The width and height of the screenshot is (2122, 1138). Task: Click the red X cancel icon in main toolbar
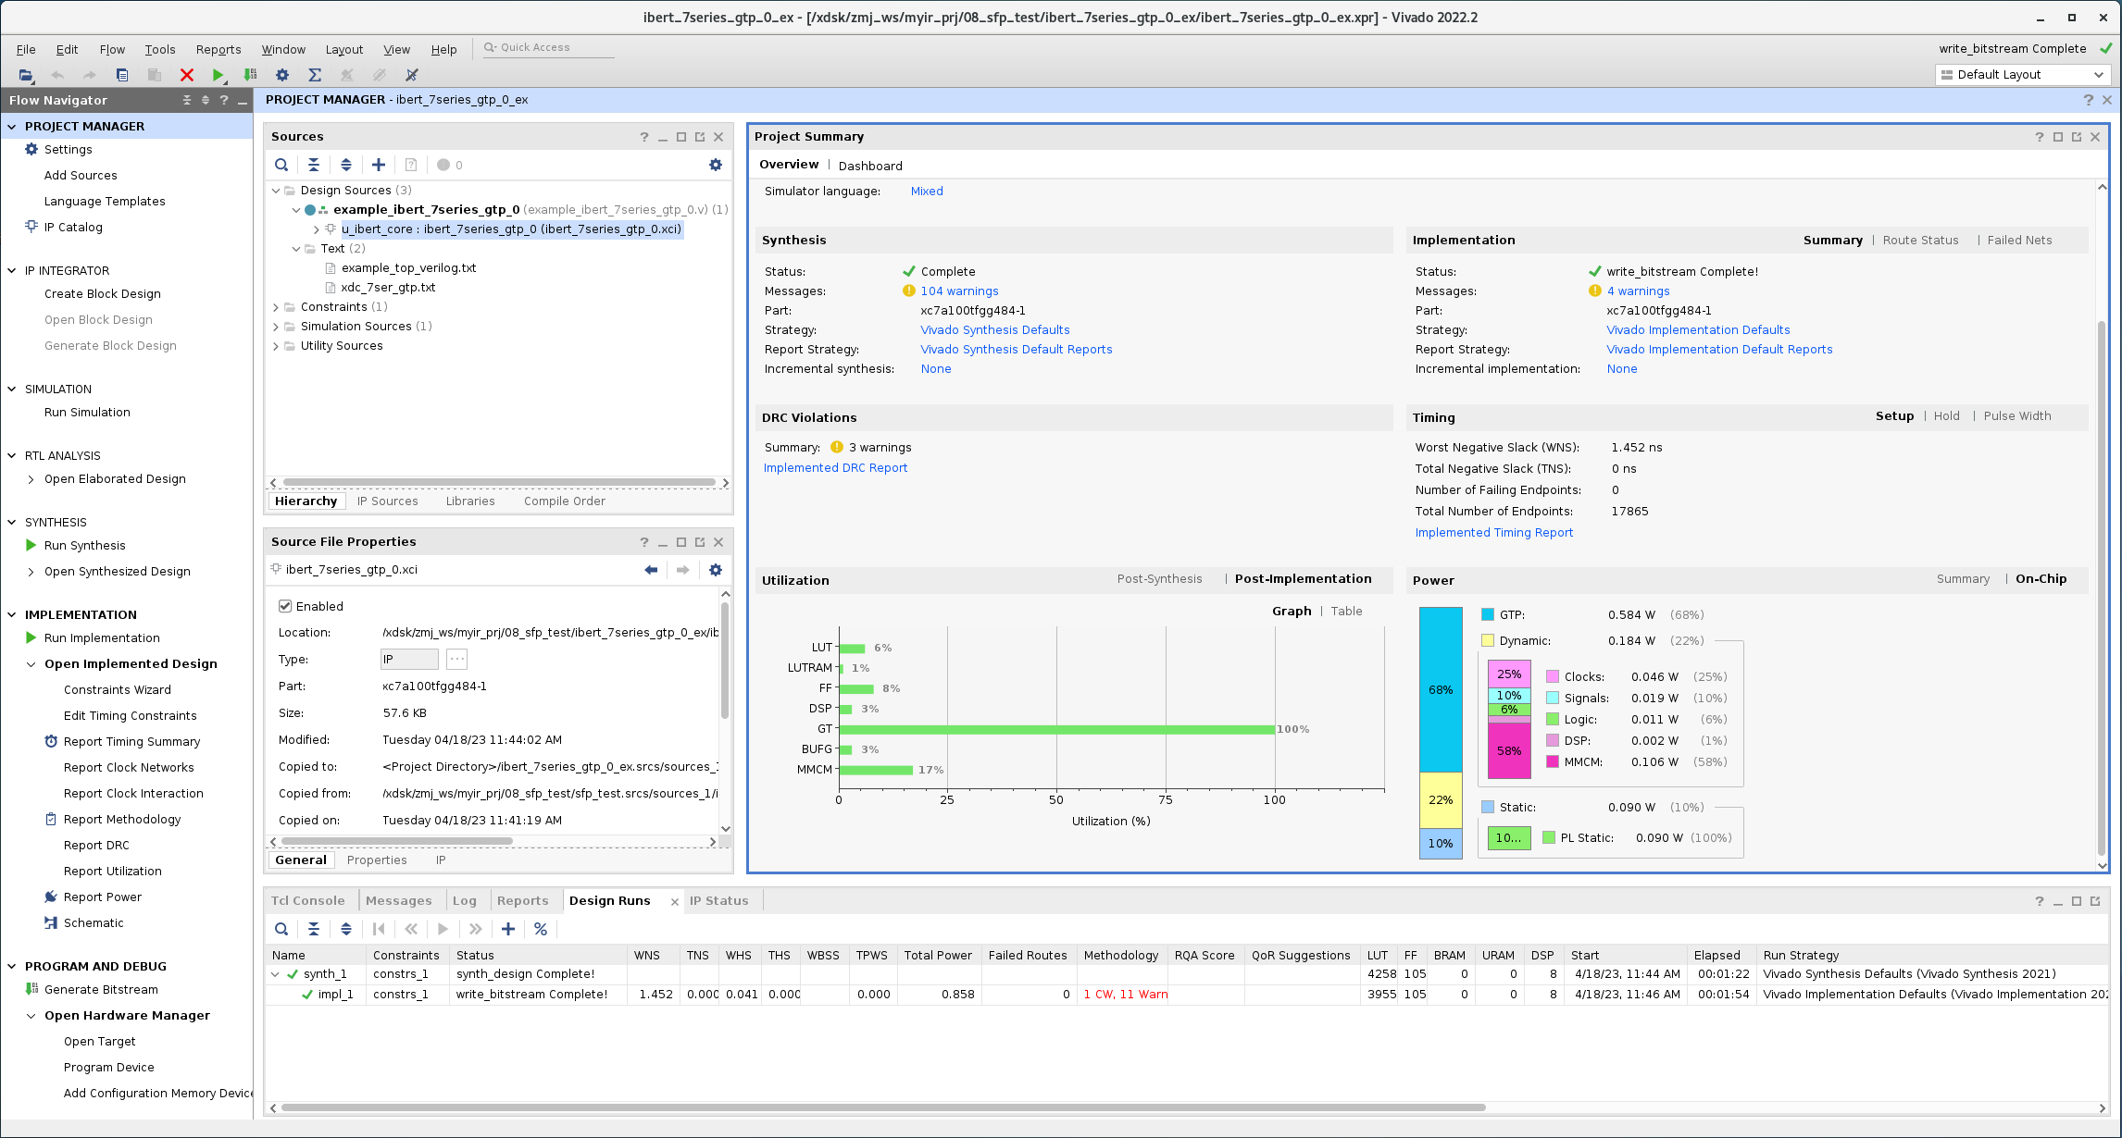pos(186,75)
